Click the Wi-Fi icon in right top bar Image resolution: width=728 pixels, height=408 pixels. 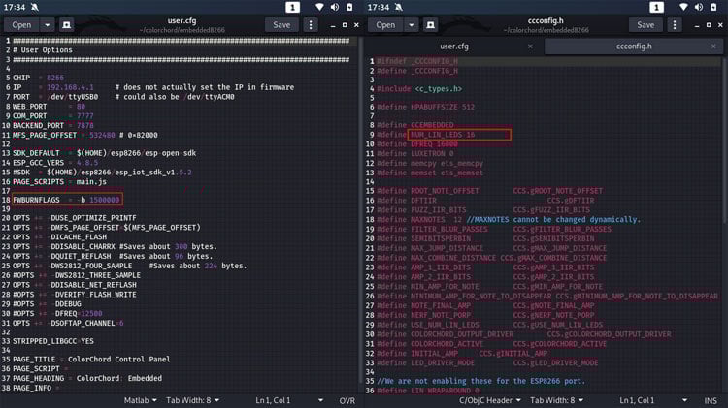[683, 7]
